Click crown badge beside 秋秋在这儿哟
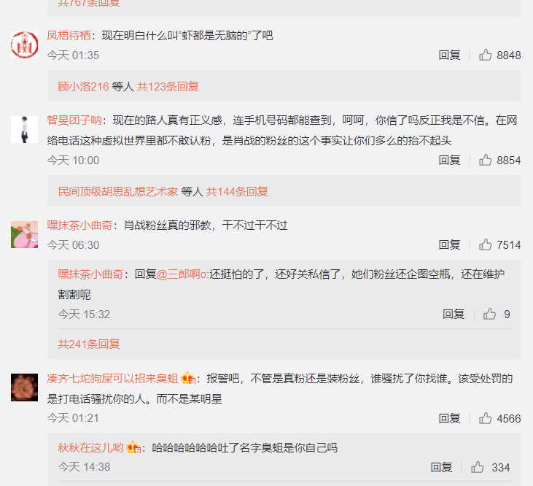This screenshot has height=486, width=533. tap(133, 447)
